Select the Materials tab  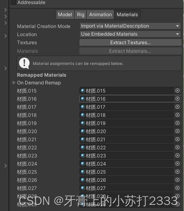tap(127, 15)
